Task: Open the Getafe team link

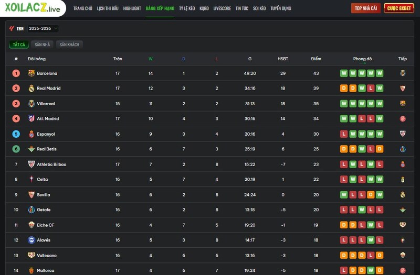Action: [x=44, y=210]
